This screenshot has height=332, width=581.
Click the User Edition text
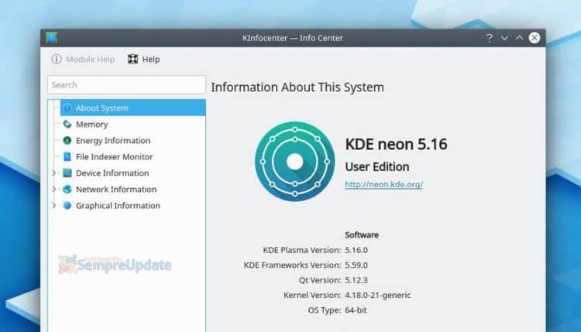[377, 167]
